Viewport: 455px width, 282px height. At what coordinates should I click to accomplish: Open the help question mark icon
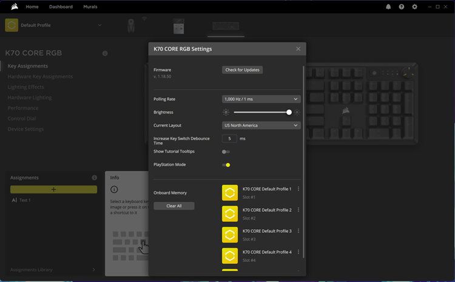(402, 7)
